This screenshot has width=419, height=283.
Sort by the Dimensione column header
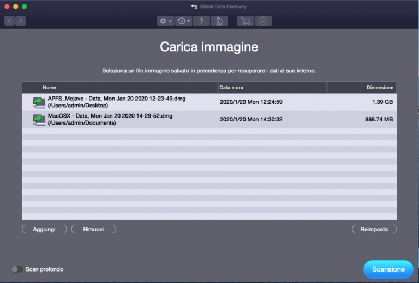[362, 88]
